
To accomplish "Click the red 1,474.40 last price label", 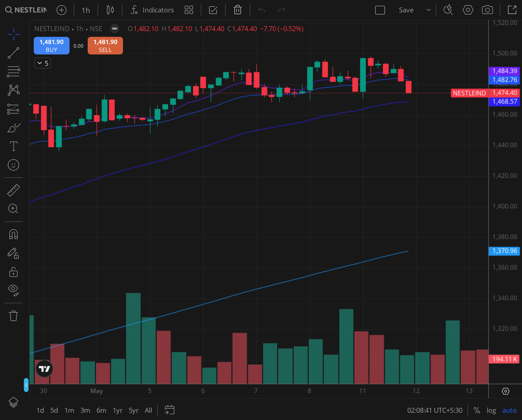I will coord(505,93).
